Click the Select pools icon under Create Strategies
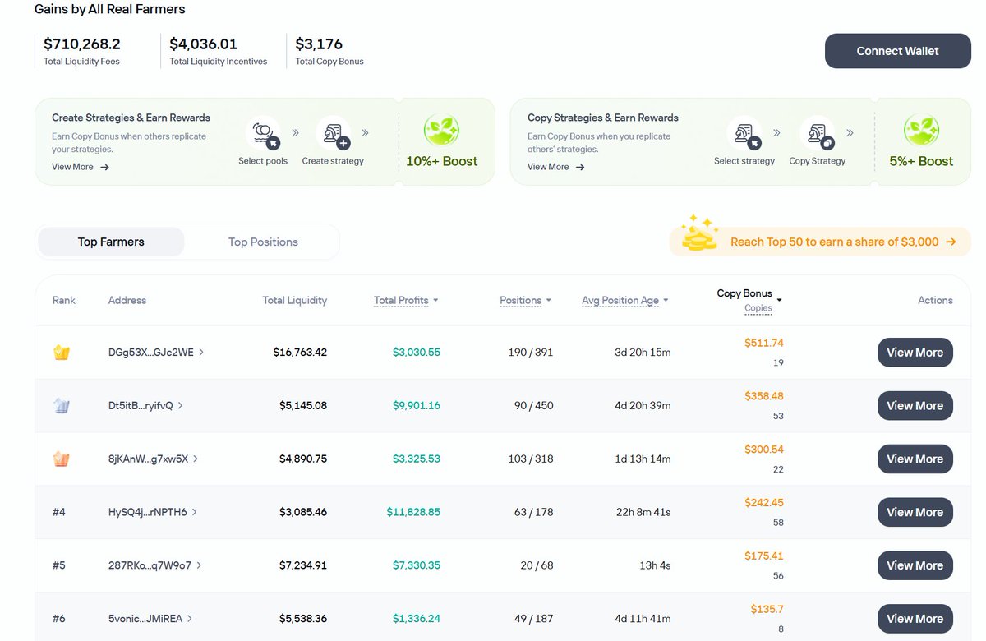Viewport: 986px width, 641px height. (263, 132)
